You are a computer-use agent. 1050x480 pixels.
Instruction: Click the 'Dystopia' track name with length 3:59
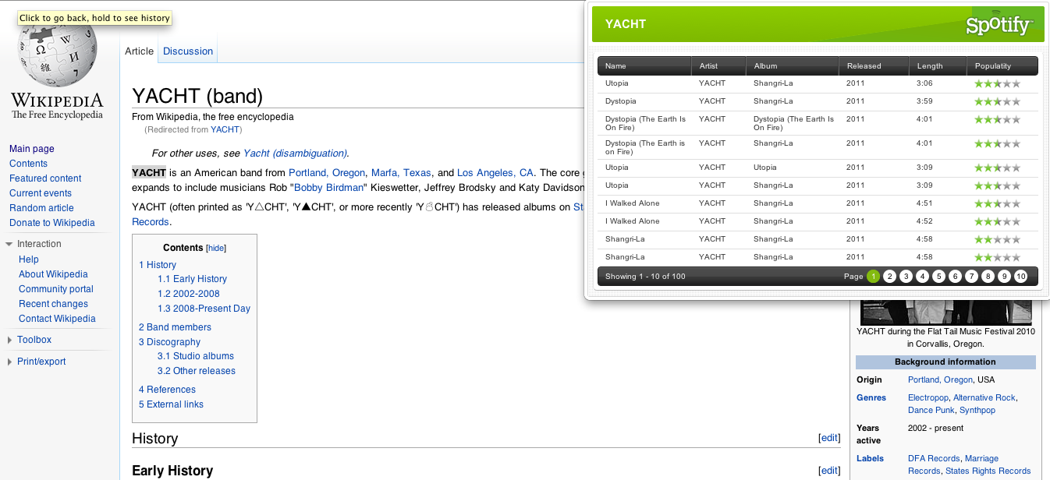coord(621,101)
